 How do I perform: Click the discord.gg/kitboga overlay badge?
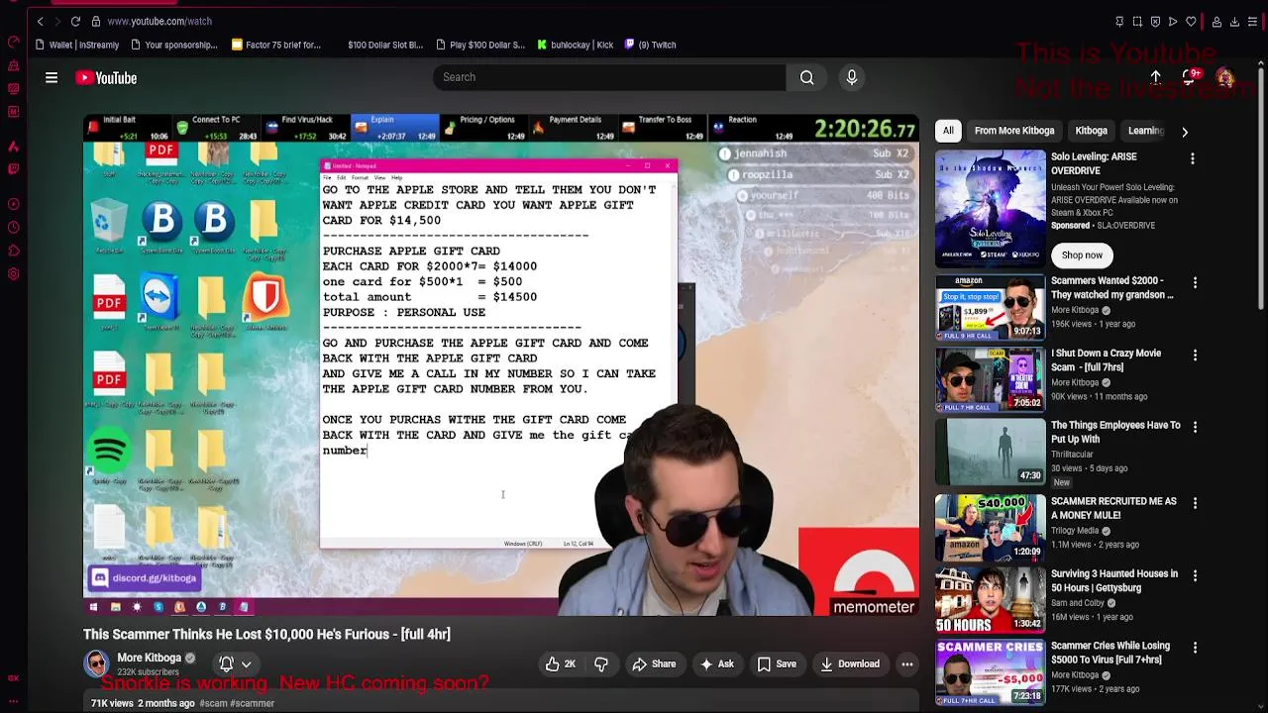(x=145, y=578)
